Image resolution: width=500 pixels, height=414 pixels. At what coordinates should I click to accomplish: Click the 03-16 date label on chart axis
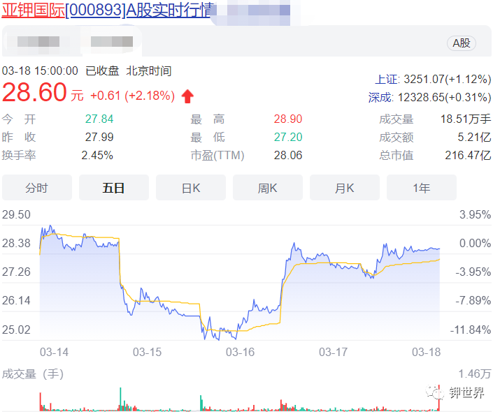[x=240, y=353]
